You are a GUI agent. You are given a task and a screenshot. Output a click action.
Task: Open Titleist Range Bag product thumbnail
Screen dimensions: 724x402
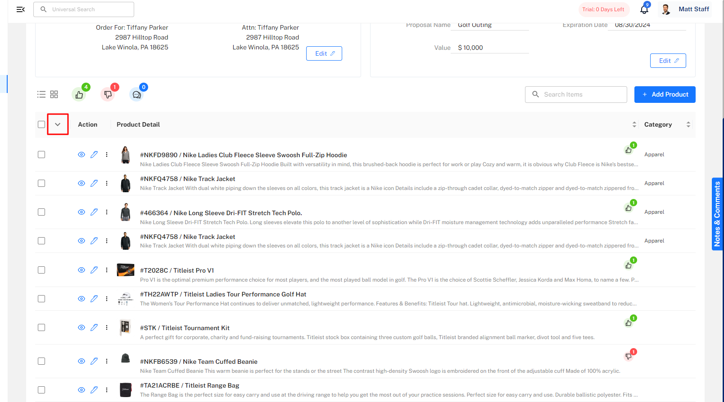click(x=126, y=390)
